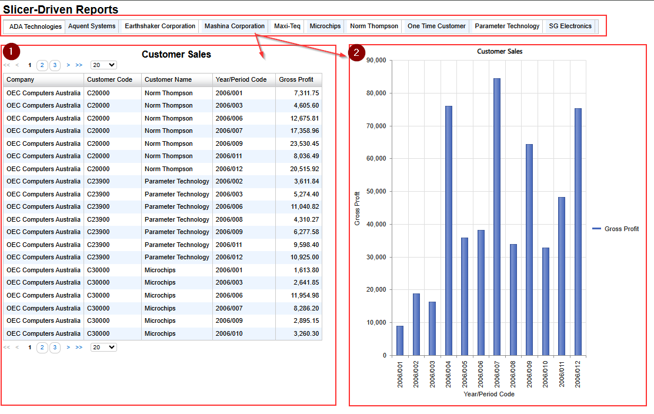Click first page arrows in bottom pager
The image size is (654, 414).
(x=6, y=348)
